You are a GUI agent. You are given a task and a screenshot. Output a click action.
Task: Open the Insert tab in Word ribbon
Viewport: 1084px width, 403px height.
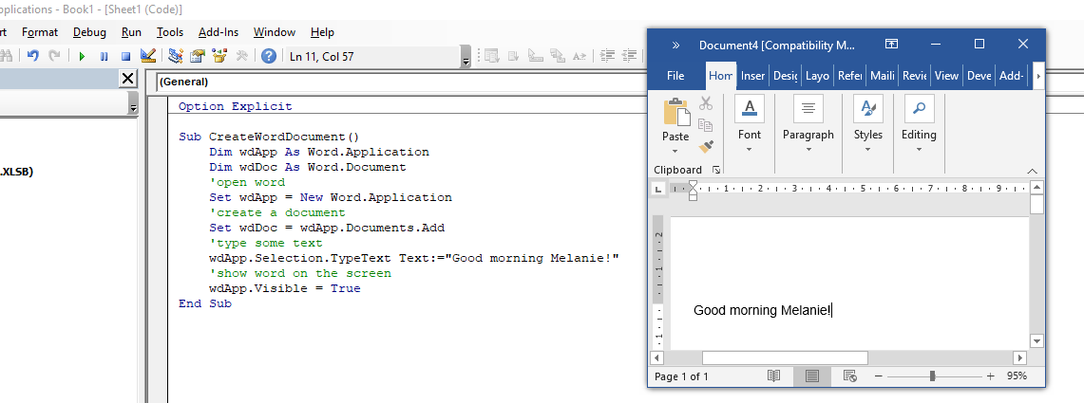[752, 76]
